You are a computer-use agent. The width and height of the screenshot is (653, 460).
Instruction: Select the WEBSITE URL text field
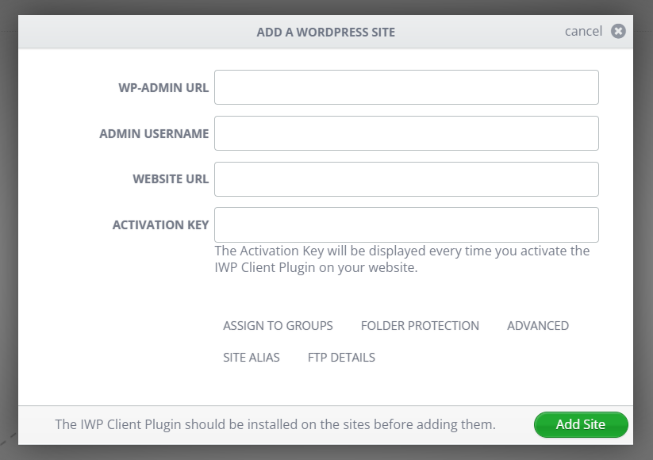406,179
